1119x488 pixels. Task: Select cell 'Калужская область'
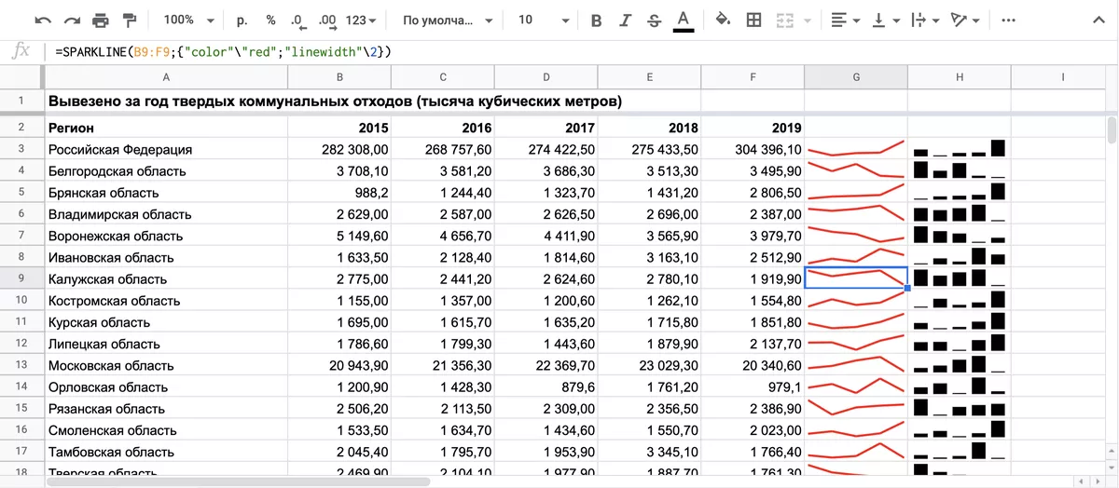166,278
